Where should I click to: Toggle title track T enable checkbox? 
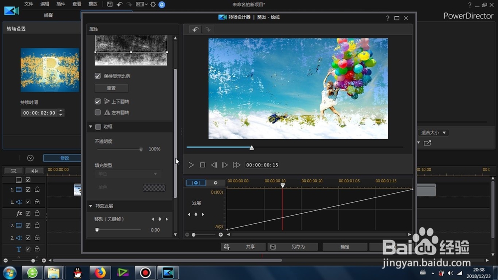(x=28, y=249)
